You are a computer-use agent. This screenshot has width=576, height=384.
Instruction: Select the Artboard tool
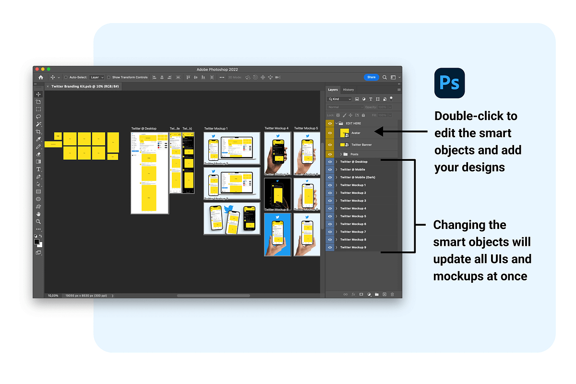[x=38, y=102]
